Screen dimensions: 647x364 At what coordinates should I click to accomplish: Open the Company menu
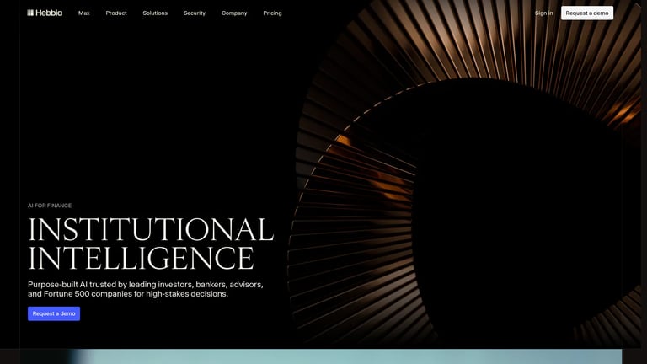(x=234, y=13)
